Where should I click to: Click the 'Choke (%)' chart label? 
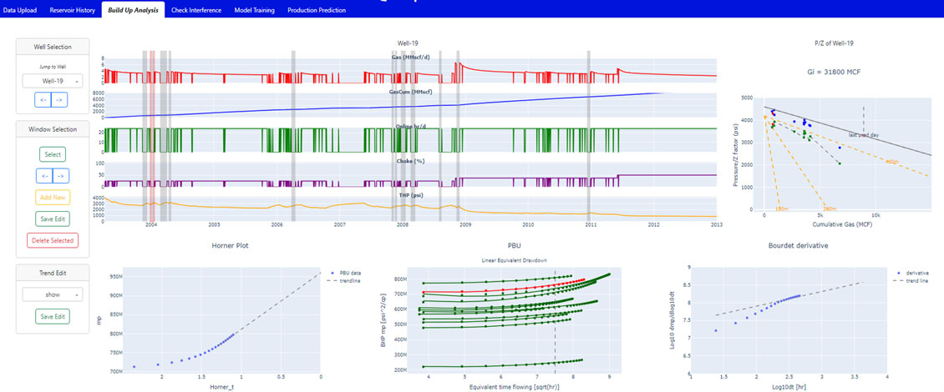click(x=409, y=161)
